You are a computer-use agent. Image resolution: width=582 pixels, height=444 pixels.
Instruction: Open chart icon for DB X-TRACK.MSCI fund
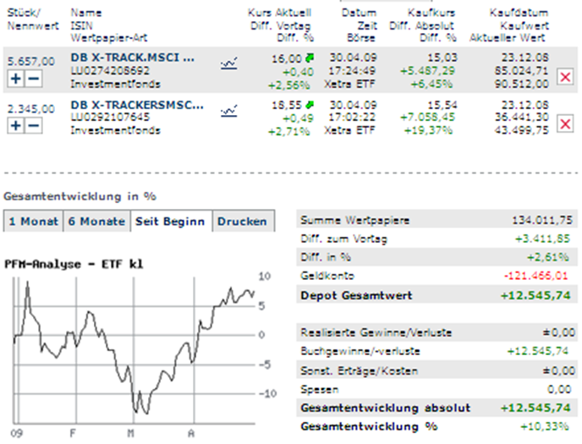point(228,63)
